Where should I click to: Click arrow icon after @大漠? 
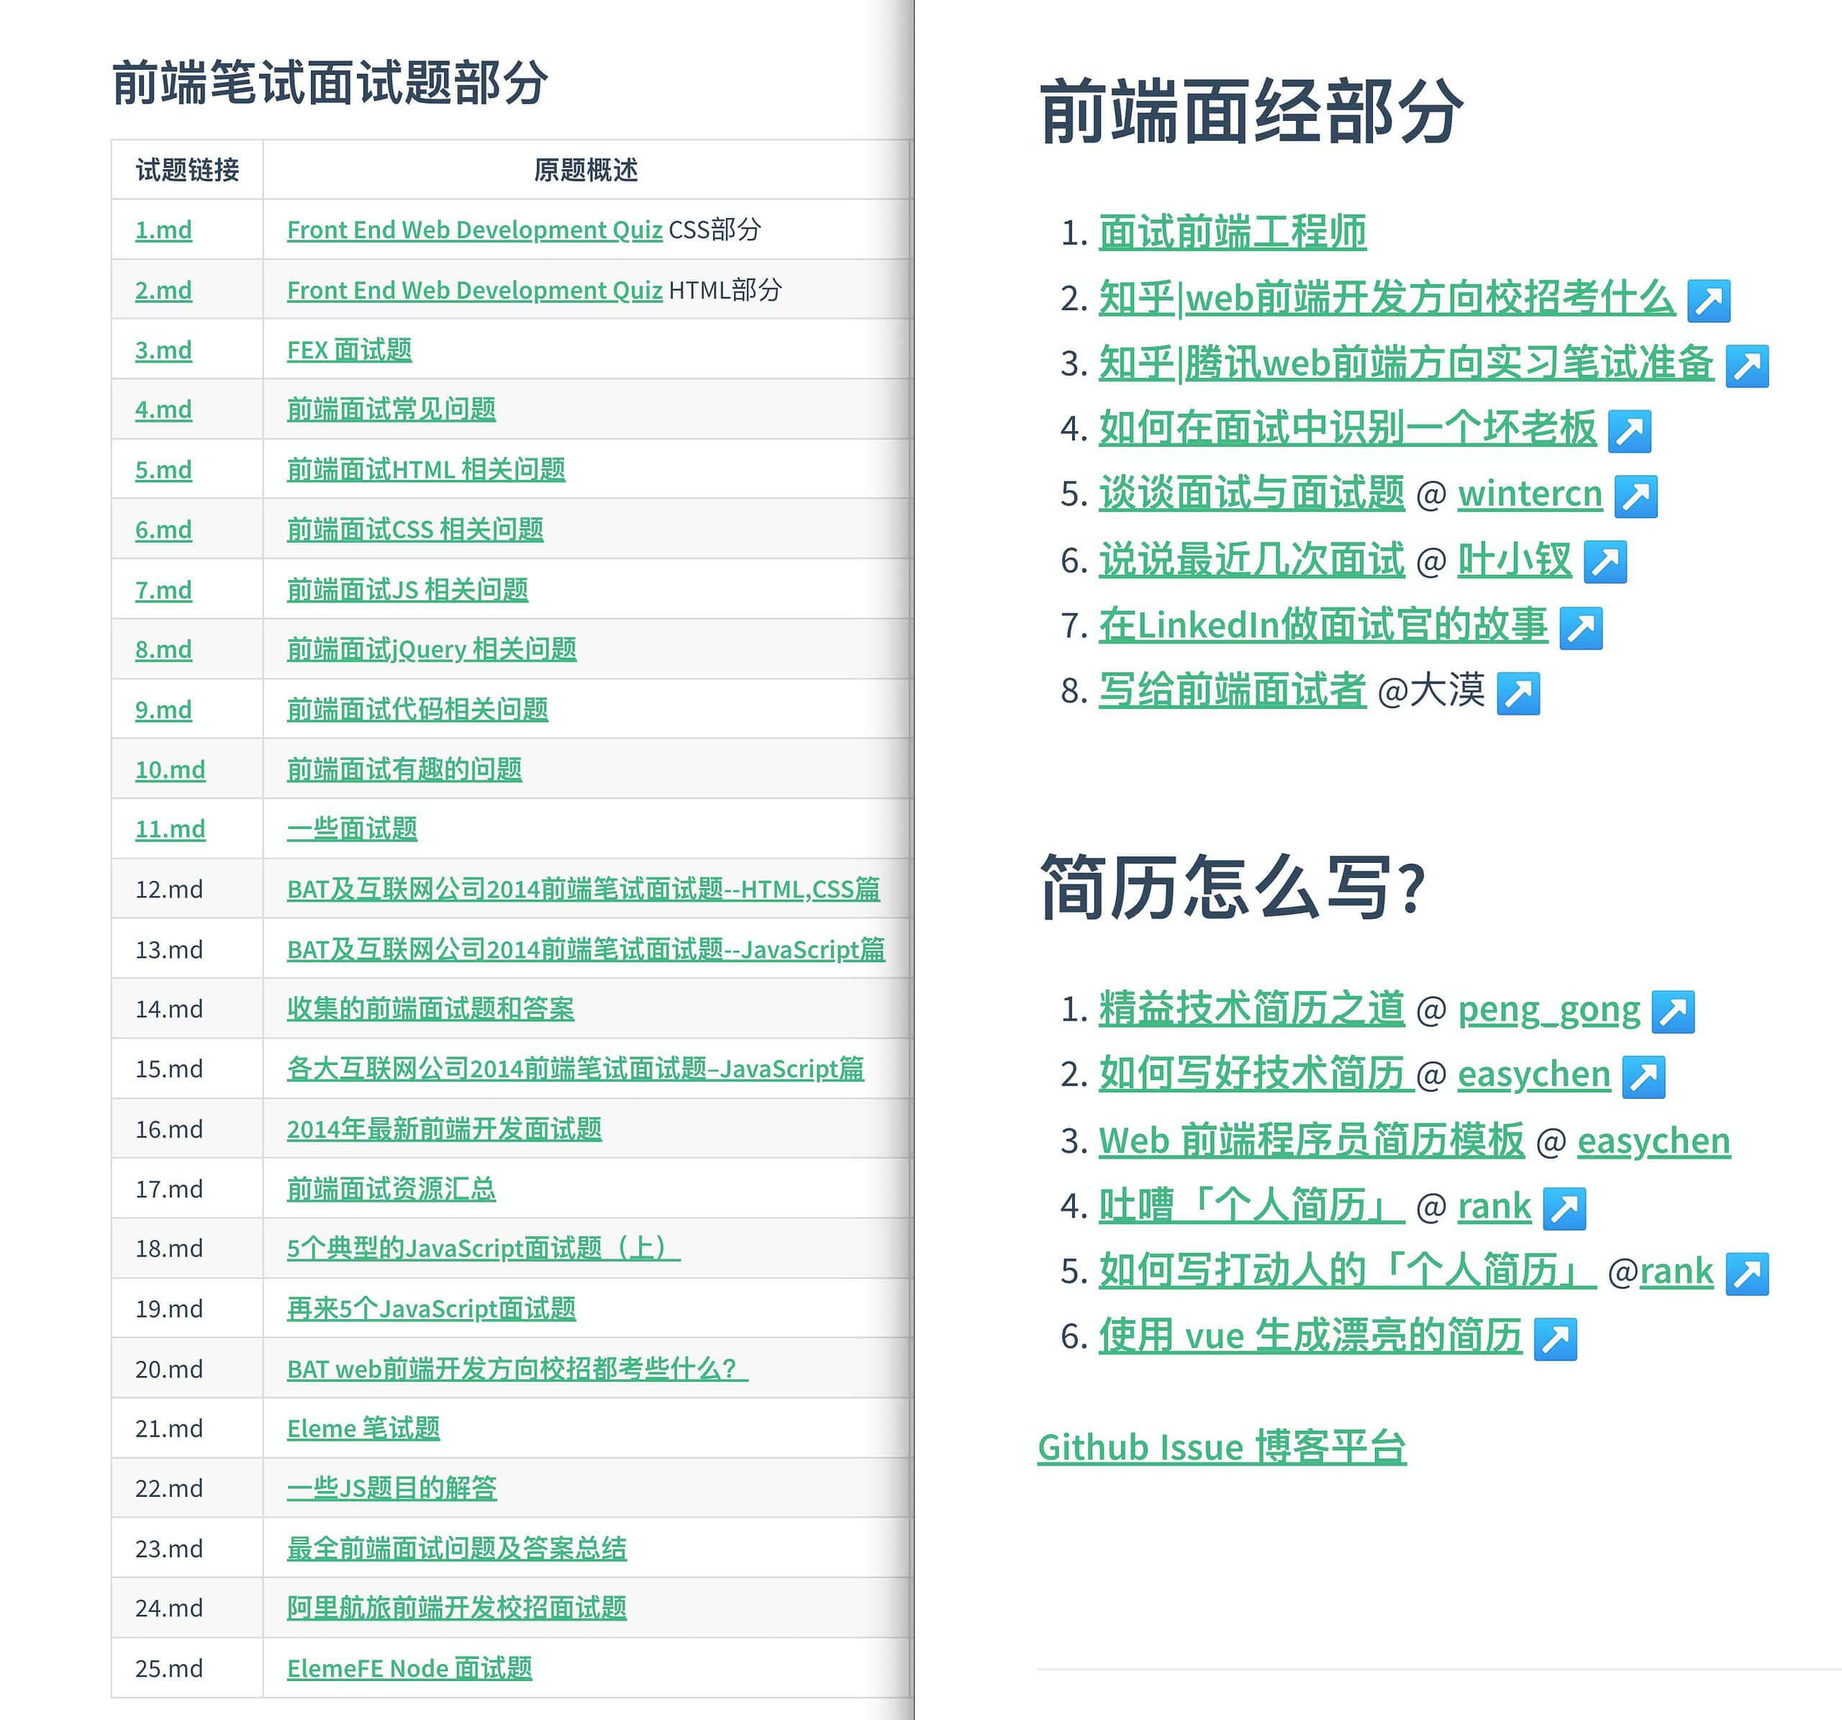point(1517,693)
